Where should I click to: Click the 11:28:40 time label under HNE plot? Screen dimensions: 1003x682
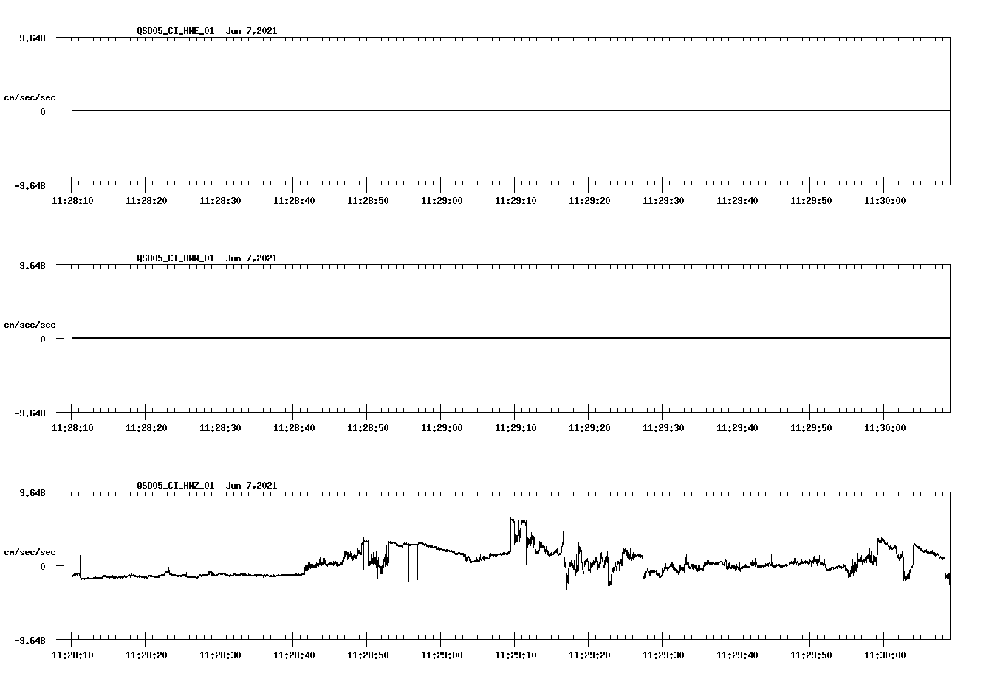(294, 201)
